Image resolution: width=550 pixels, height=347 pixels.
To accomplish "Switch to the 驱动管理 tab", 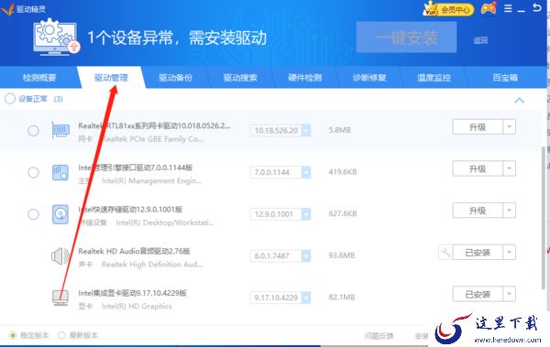I will [111, 78].
